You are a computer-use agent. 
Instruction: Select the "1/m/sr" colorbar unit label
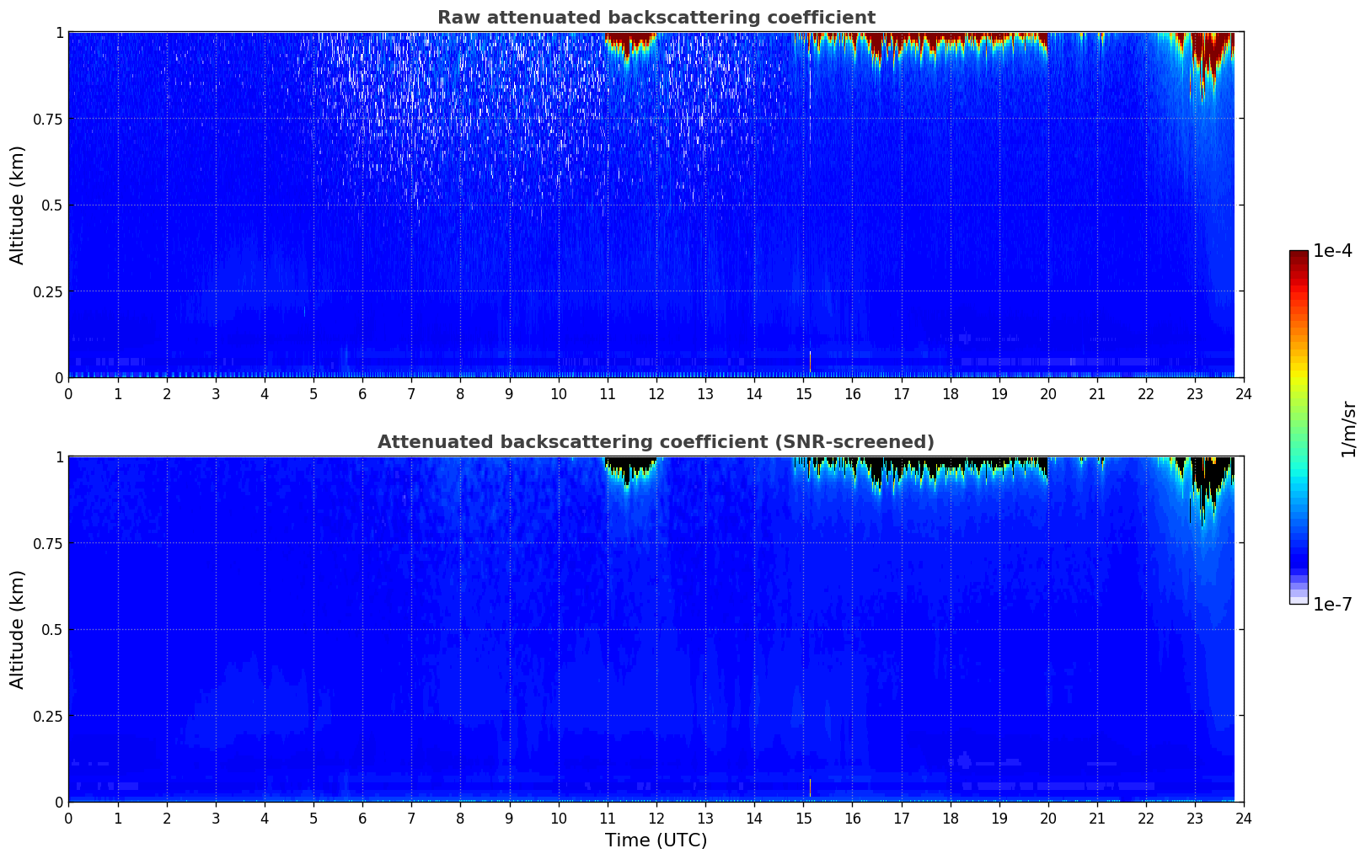[x=1348, y=428]
